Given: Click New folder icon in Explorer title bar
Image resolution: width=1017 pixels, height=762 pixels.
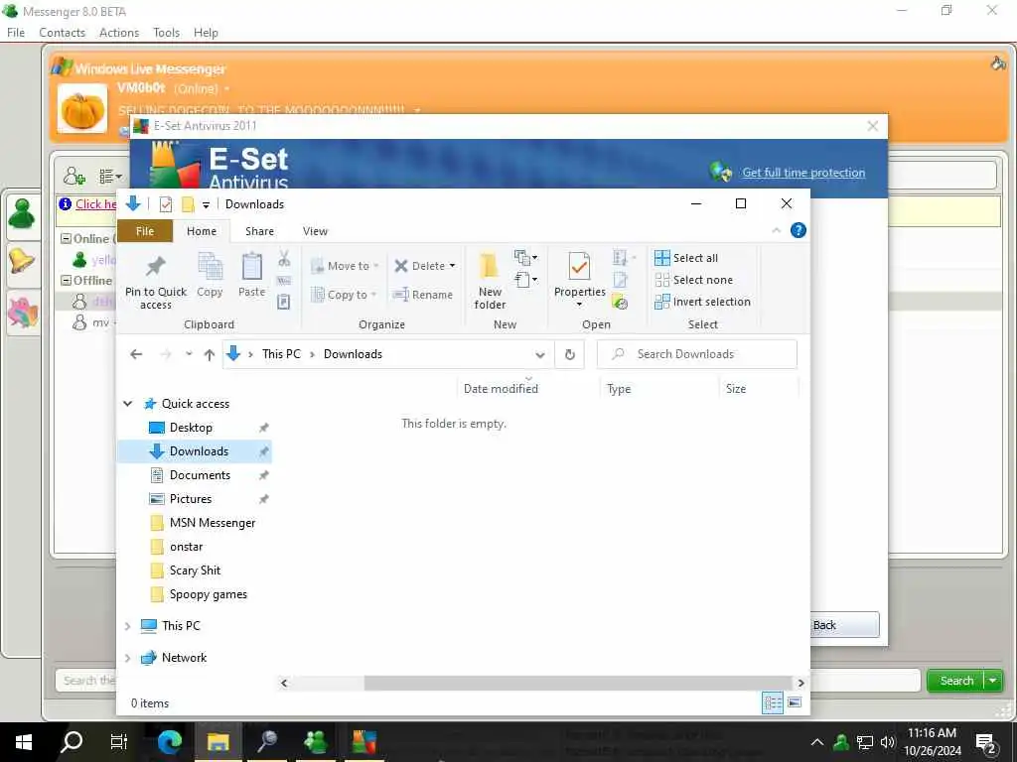Looking at the screenshot, I should 188,204.
